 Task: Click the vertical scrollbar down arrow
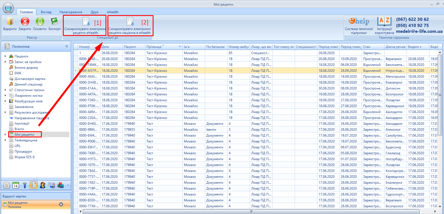coord(440,206)
